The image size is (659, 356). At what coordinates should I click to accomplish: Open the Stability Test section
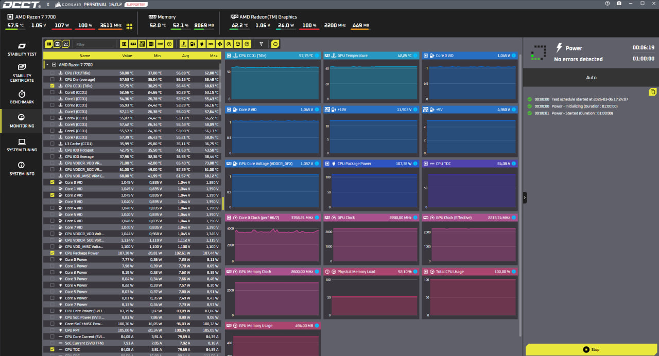coord(22,50)
